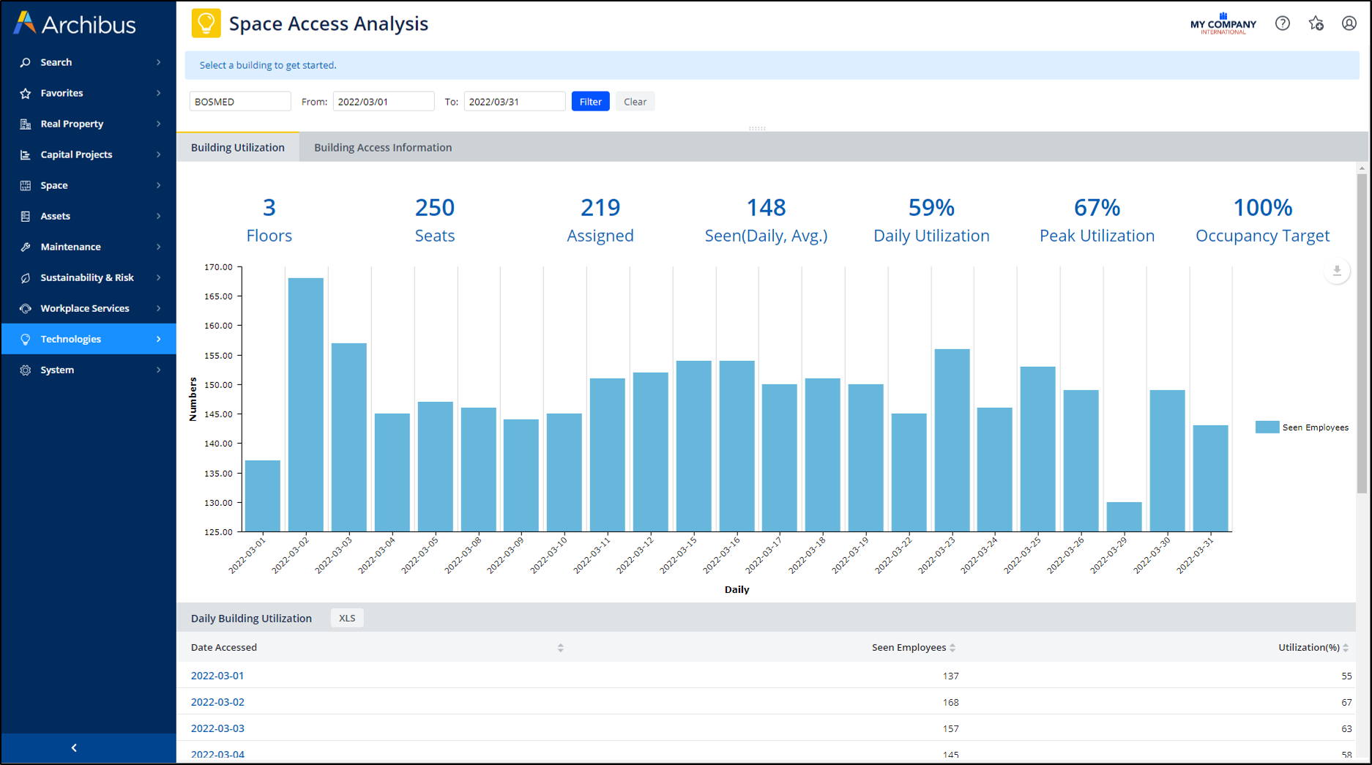
Task: Select the Building Utilization tab
Action: pyautogui.click(x=238, y=147)
